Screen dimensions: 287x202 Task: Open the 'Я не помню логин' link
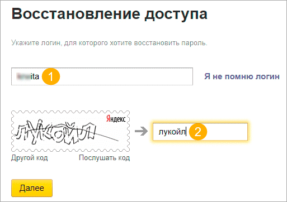(x=242, y=76)
